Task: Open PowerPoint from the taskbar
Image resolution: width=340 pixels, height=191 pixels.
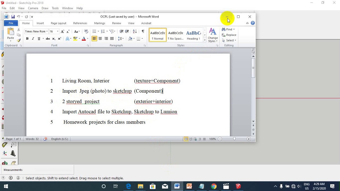Action: tap(189, 186)
